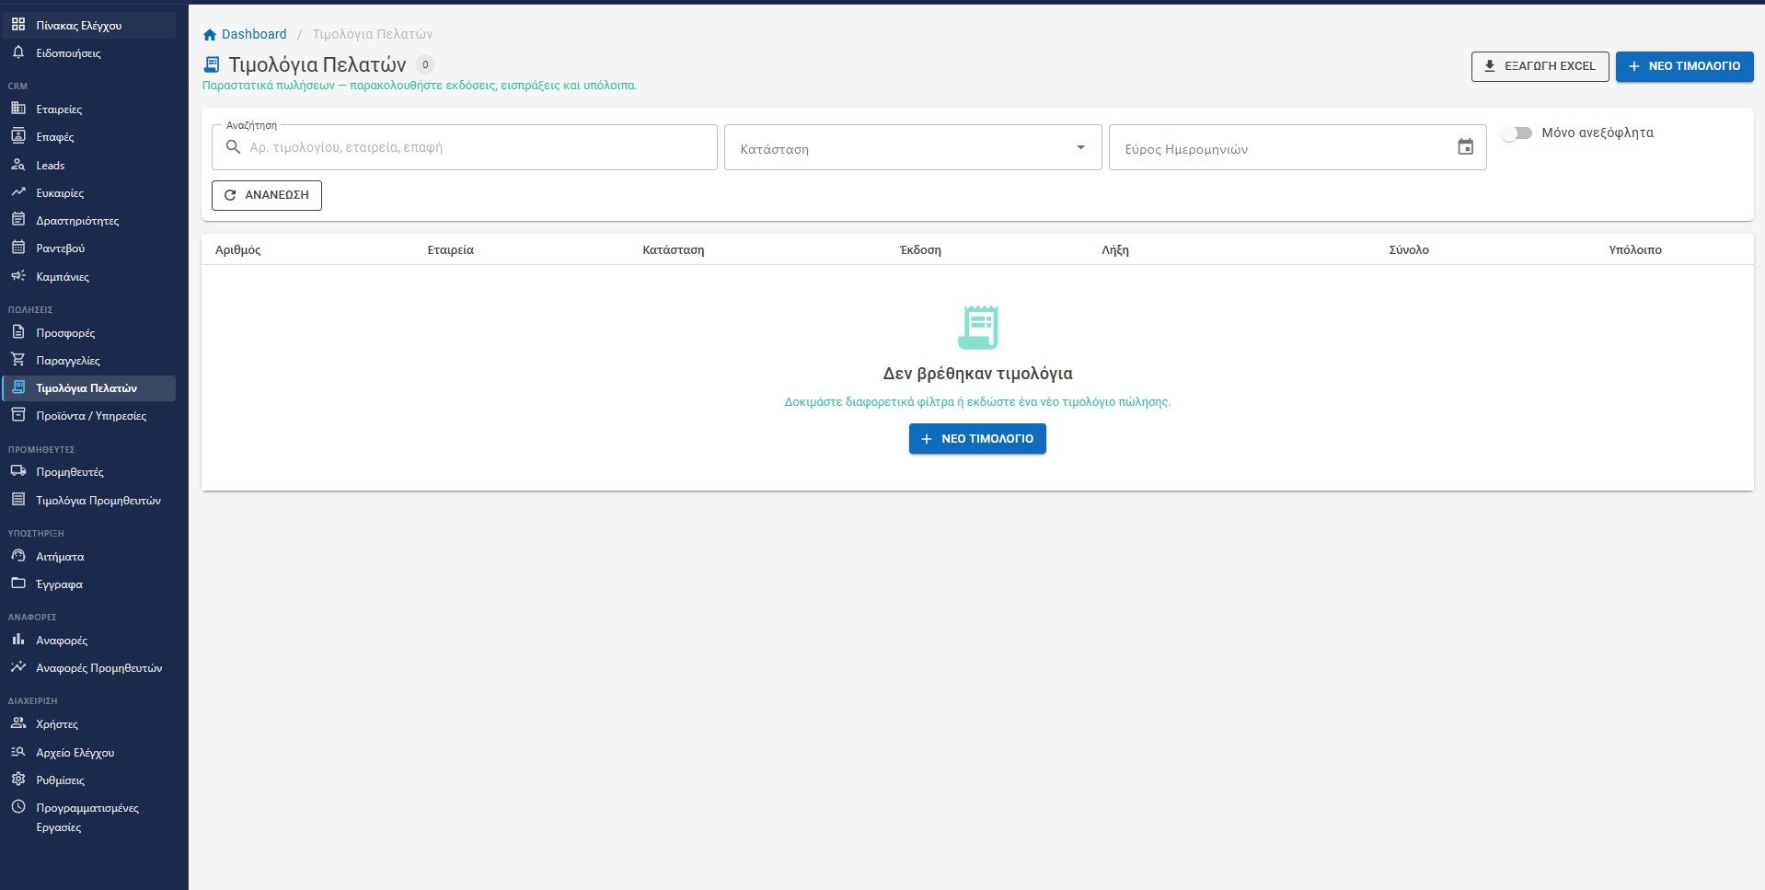
Task: Open the Κατάσταση dropdown arrow
Action: pos(1080,147)
